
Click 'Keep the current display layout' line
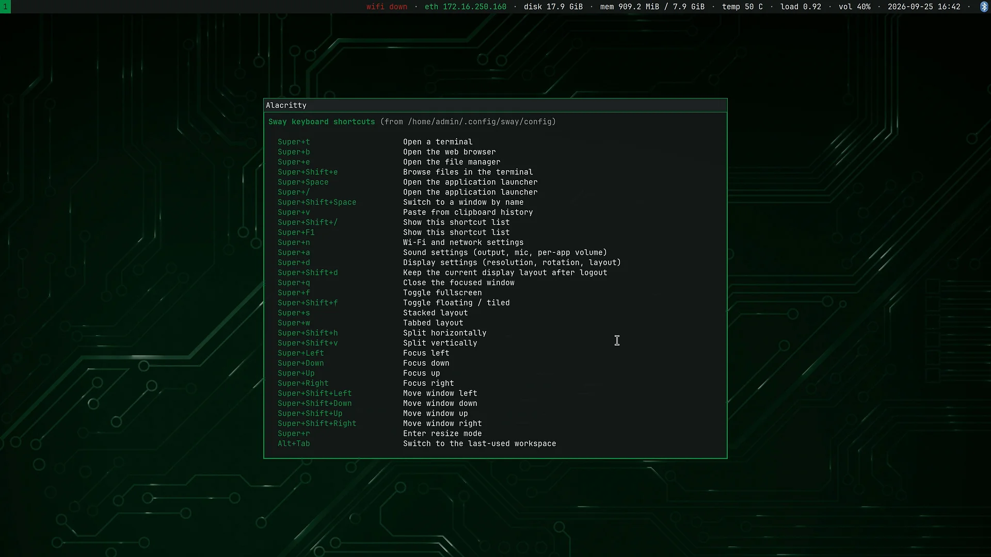point(505,273)
